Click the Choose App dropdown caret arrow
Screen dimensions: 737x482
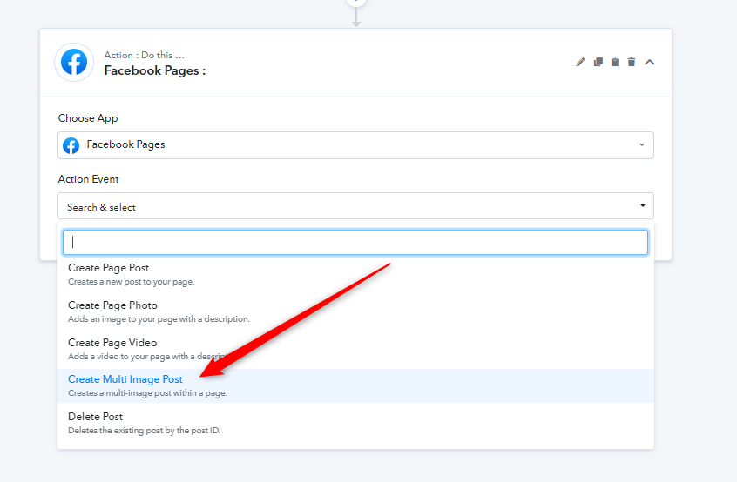click(x=641, y=145)
